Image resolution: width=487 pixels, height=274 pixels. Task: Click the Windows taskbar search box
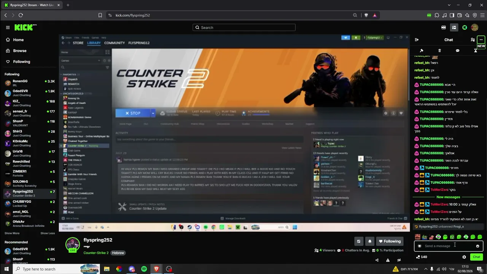pyautogui.click(x=57, y=269)
